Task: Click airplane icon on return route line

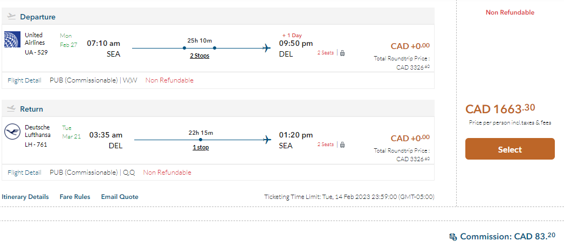Action: (266, 140)
